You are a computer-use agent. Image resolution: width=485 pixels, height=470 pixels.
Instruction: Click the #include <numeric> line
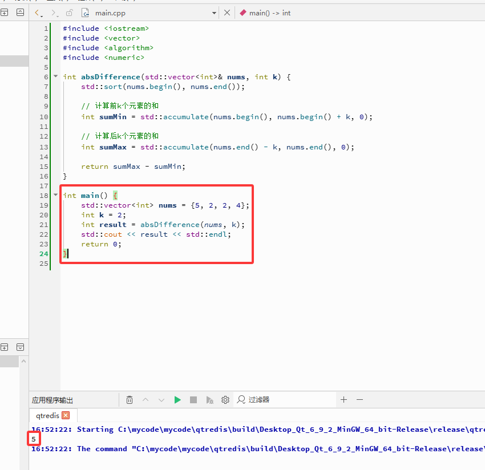(103, 58)
